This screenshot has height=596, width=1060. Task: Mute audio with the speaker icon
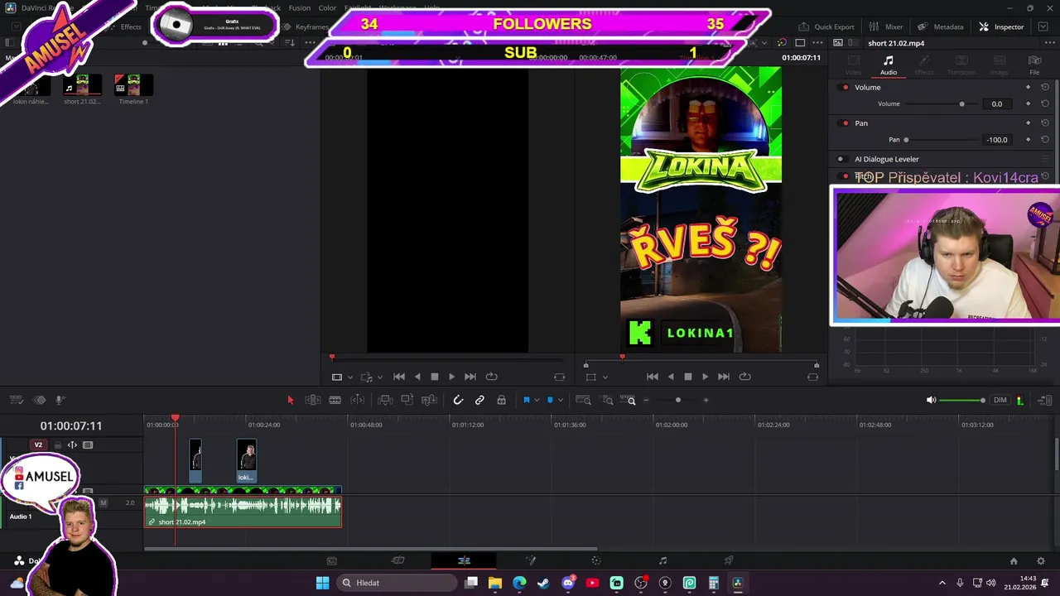[931, 401]
